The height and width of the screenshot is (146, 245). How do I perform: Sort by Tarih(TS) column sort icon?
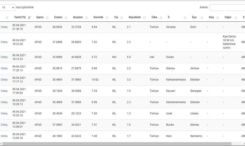point(29,17)
